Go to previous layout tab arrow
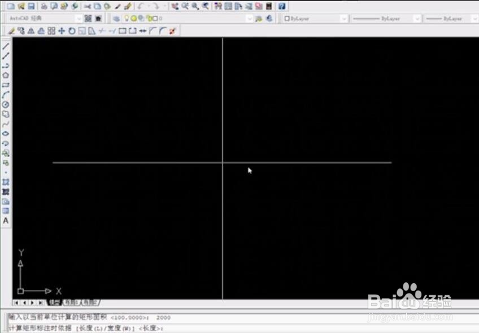Viewport: 479px width, 333px height. [x=24, y=303]
